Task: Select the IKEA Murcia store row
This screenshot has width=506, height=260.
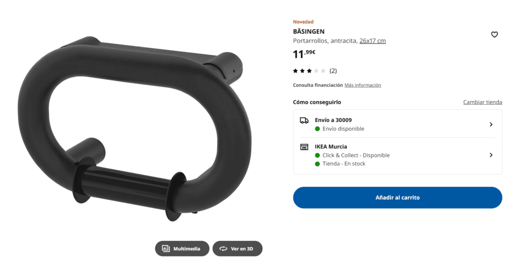Action: 397,155
